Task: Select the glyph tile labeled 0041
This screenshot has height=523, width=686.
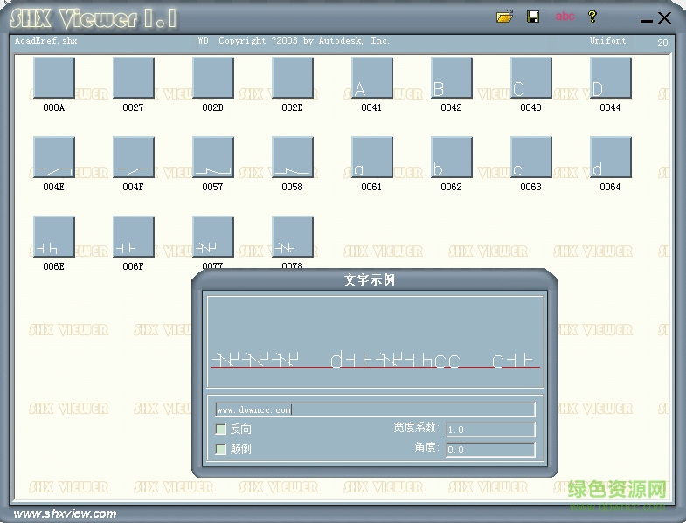Action: [x=371, y=79]
